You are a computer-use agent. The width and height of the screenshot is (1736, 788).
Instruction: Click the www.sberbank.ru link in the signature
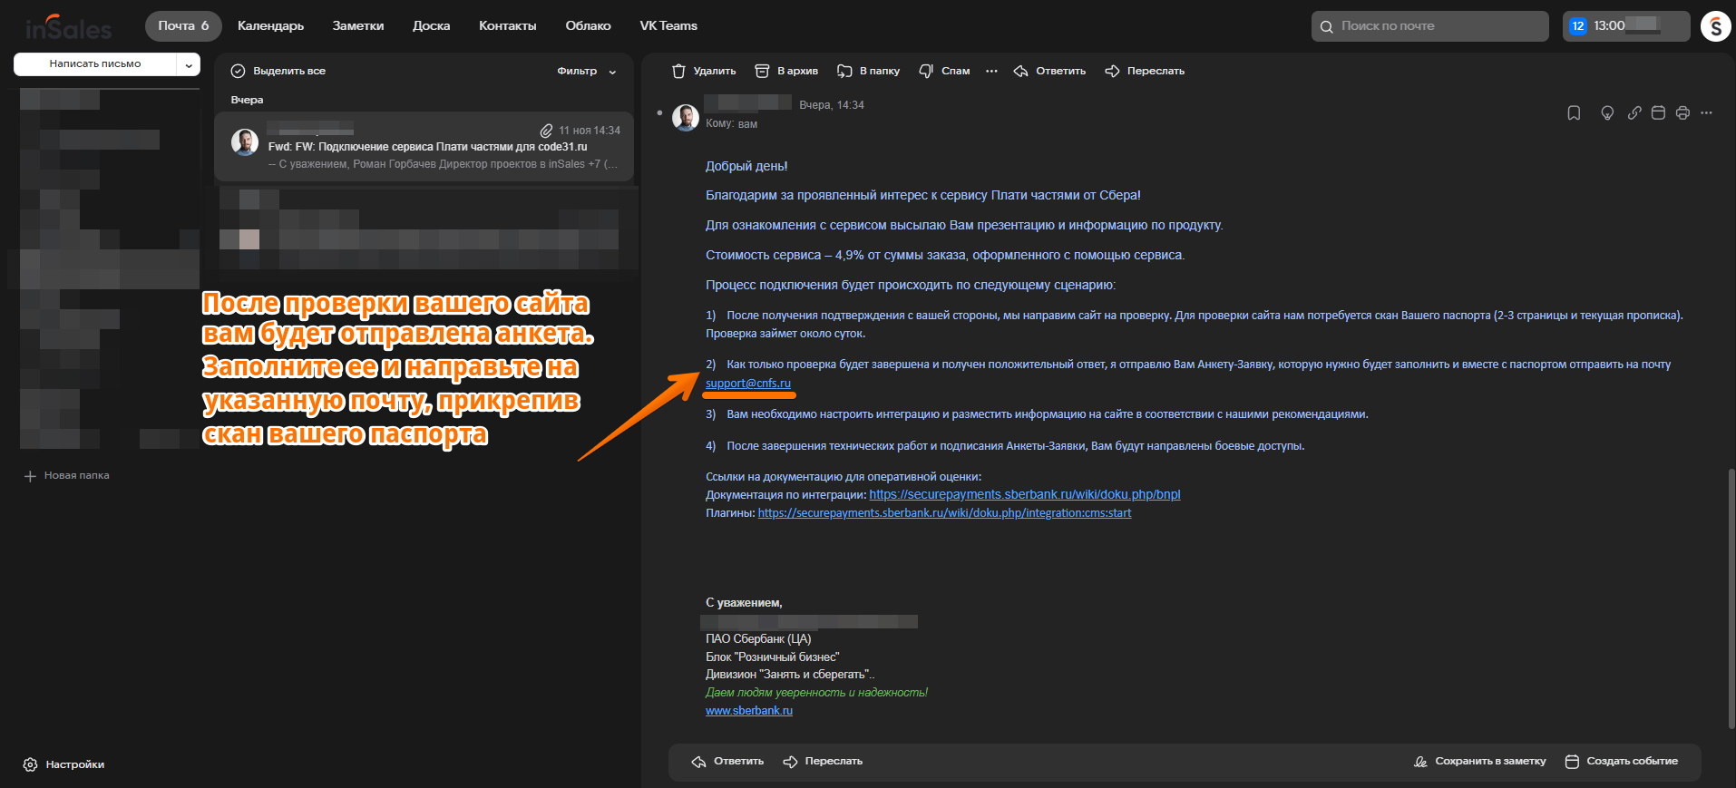pyautogui.click(x=749, y=711)
